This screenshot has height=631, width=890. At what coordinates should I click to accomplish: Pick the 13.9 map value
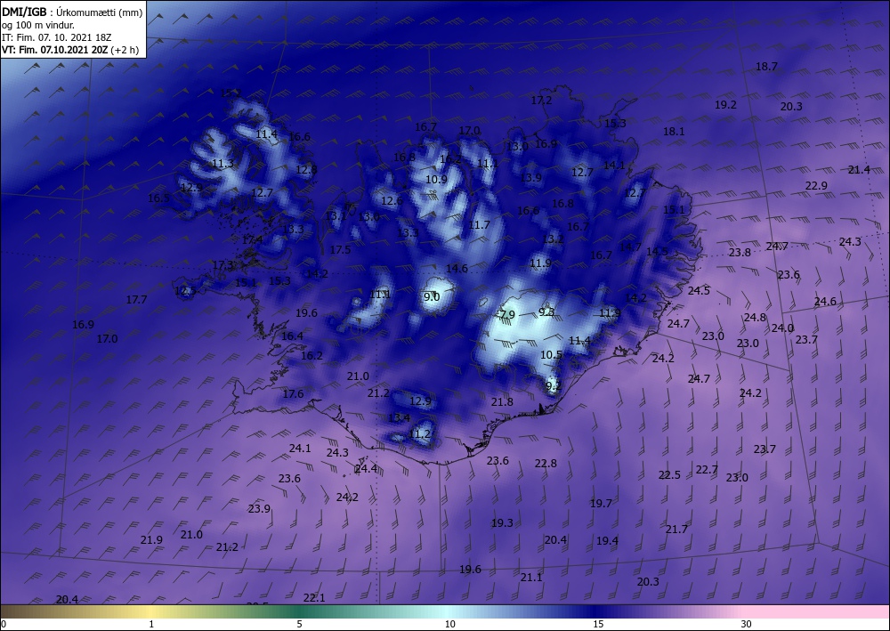pos(530,178)
